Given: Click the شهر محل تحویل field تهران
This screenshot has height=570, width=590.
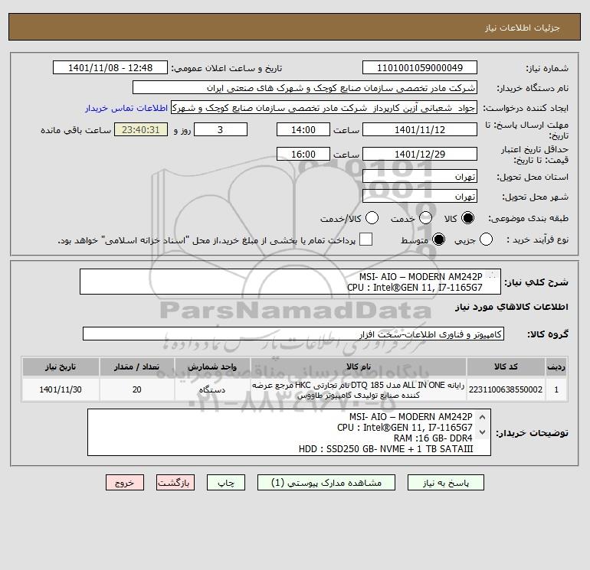Looking at the screenshot, I should click(x=420, y=196).
